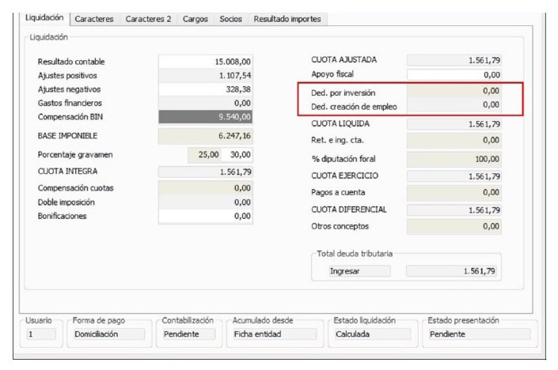Click the Forma de pago Domiciliación field
This screenshot has height=370, width=558.
108,334
